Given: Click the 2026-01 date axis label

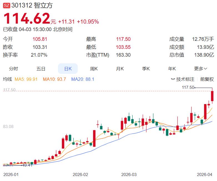Looking at the screenshot, I should [x=11, y=175].
